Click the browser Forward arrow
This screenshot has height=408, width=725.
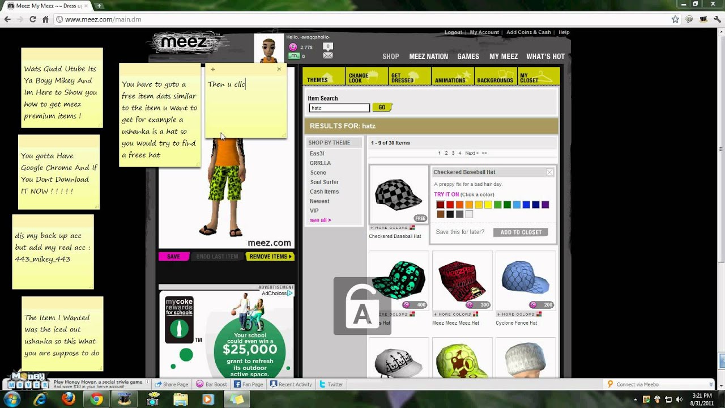[20, 19]
